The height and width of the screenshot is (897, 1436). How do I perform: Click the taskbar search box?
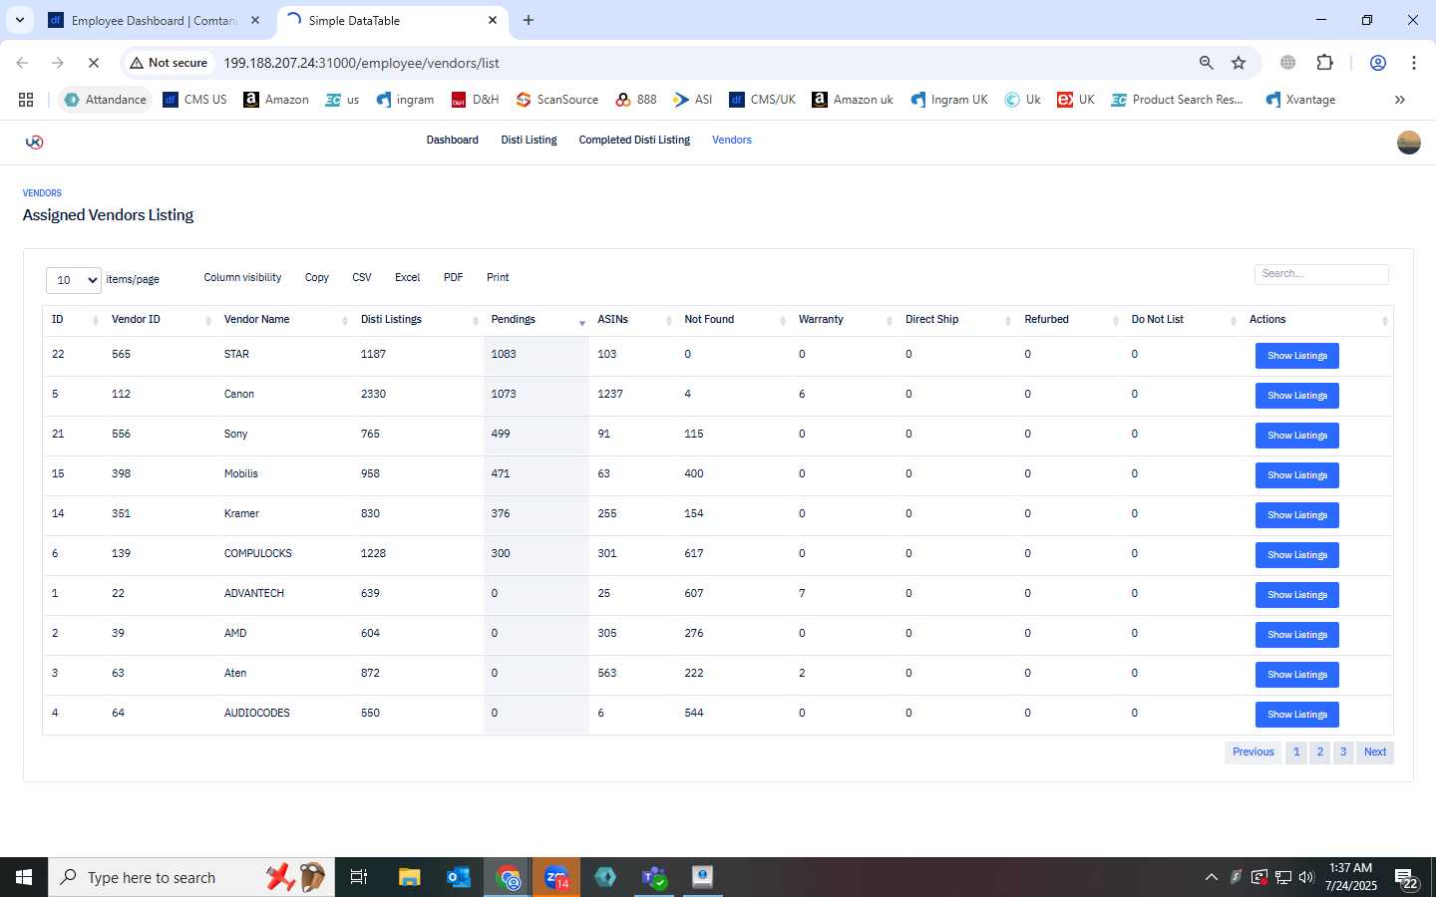tap(191, 877)
